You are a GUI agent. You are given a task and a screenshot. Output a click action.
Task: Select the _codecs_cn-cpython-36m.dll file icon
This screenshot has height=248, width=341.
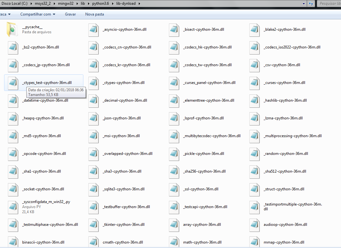point(93,48)
